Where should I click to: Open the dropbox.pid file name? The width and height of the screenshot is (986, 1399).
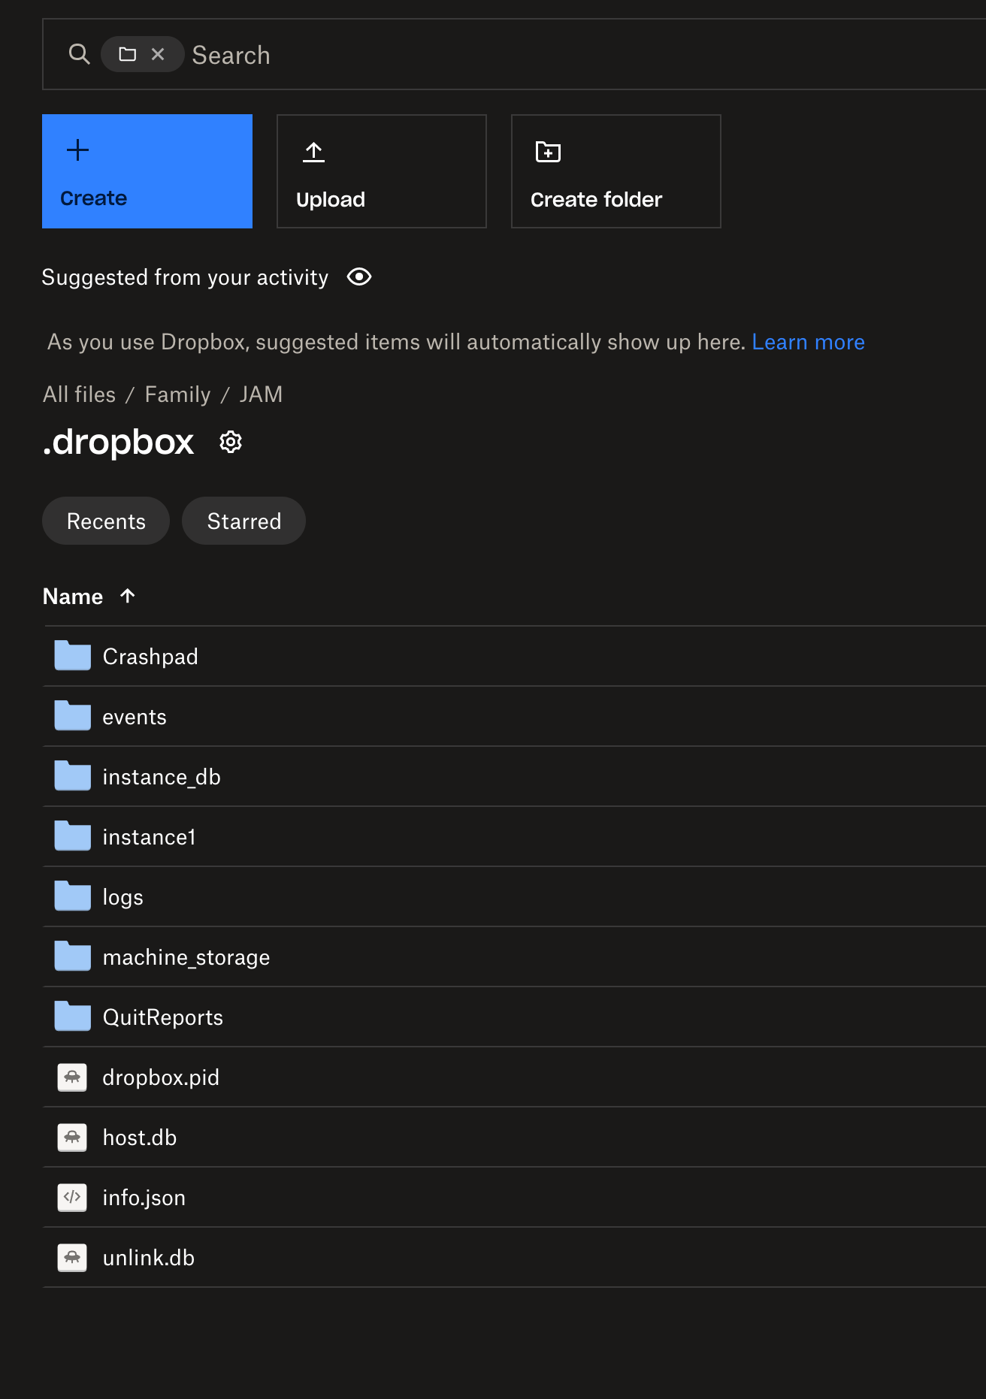pyautogui.click(x=161, y=1078)
